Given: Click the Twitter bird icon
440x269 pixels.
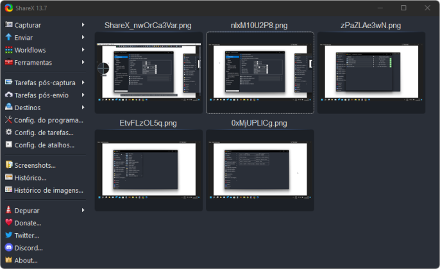Looking at the screenshot, I should click(9, 235).
